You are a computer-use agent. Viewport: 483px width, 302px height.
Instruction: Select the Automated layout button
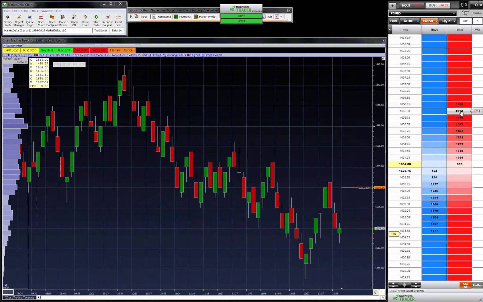(162, 17)
